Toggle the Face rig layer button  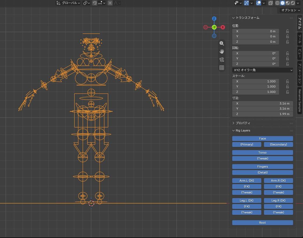[x=262, y=139]
